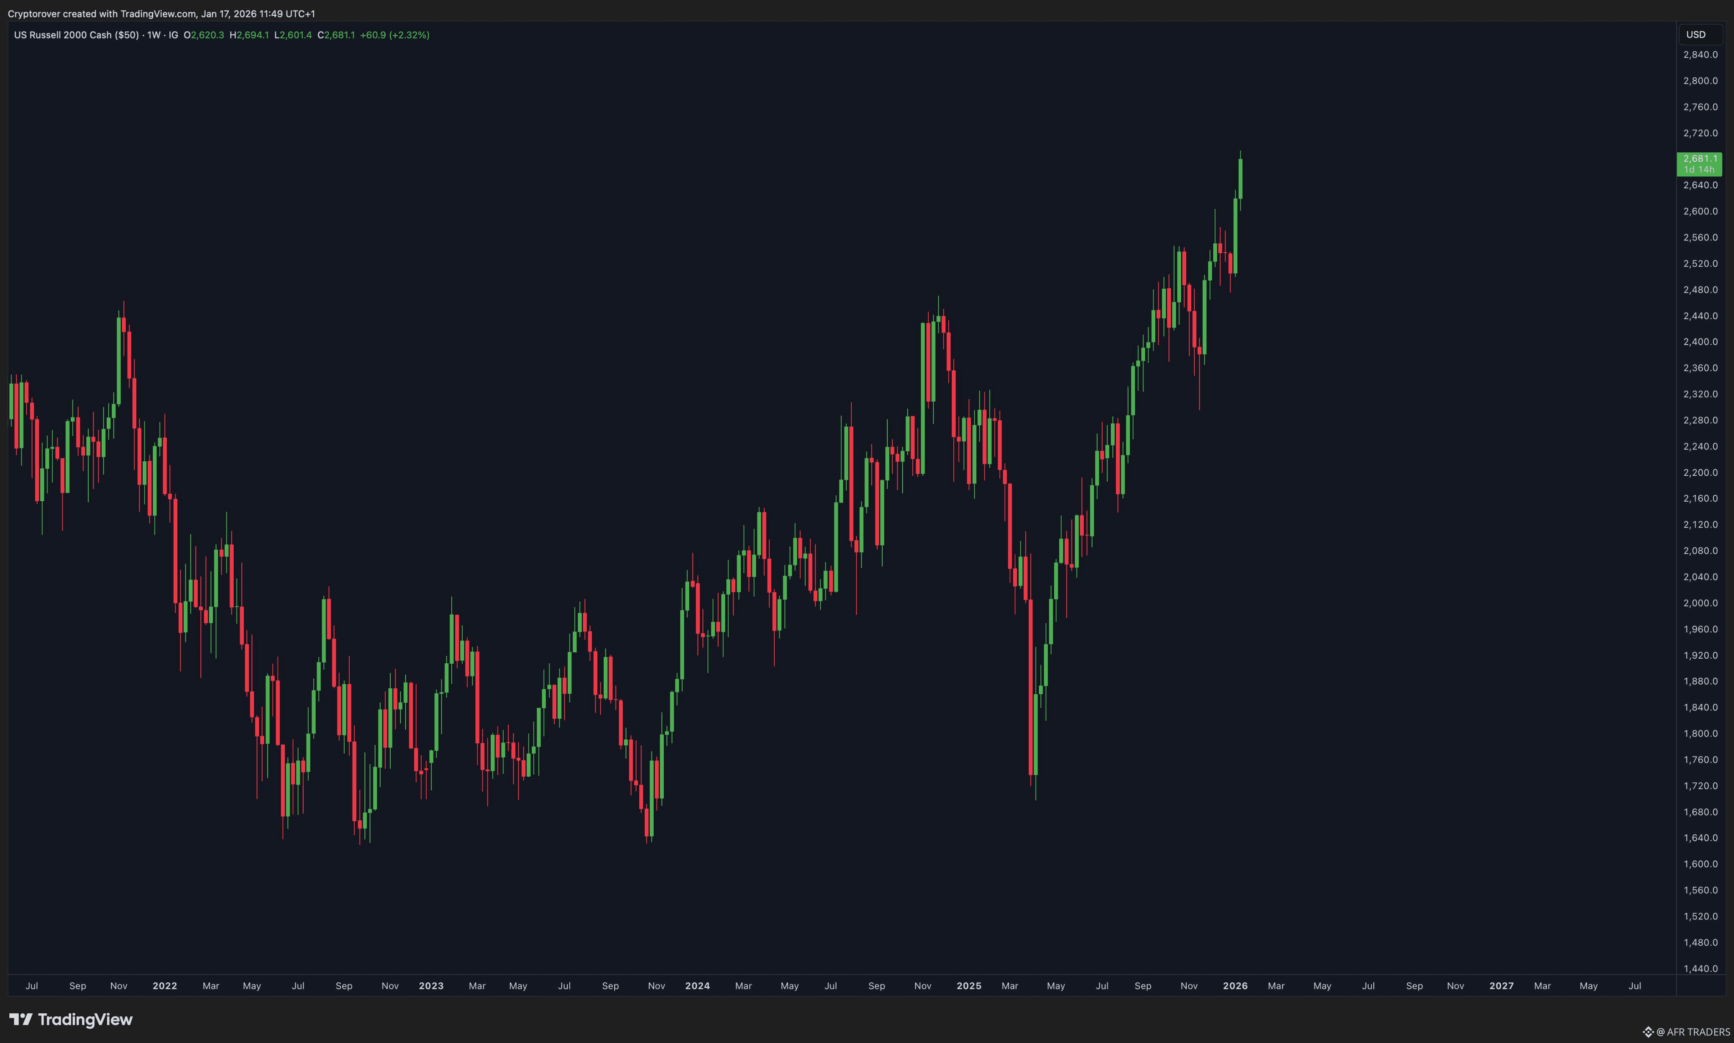This screenshot has width=1734, height=1043.
Task: Click the 2027 year marker on time axis
Action: [x=1501, y=985]
